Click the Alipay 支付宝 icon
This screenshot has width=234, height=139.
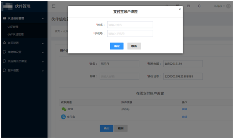[63, 117]
